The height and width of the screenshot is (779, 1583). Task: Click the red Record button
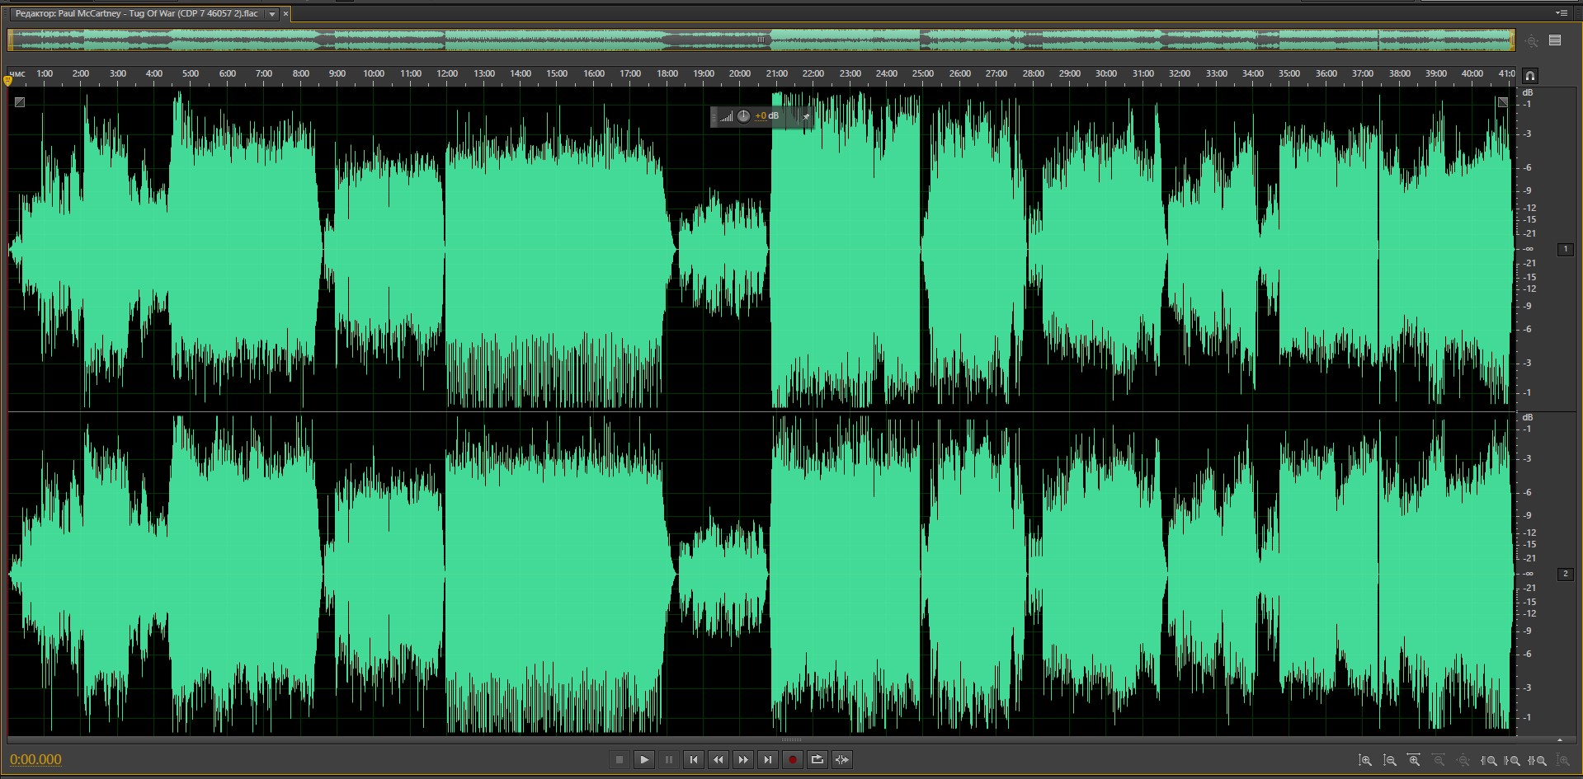click(793, 760)
